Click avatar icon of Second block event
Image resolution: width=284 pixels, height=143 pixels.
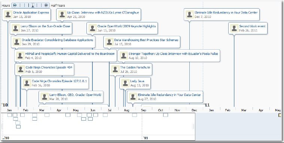(234, 28)
